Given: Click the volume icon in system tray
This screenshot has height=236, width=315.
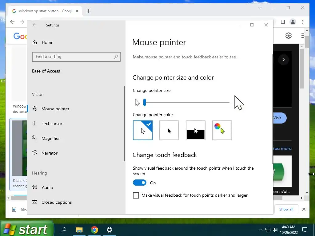Looking at the screenshot, I should (275, 230).
